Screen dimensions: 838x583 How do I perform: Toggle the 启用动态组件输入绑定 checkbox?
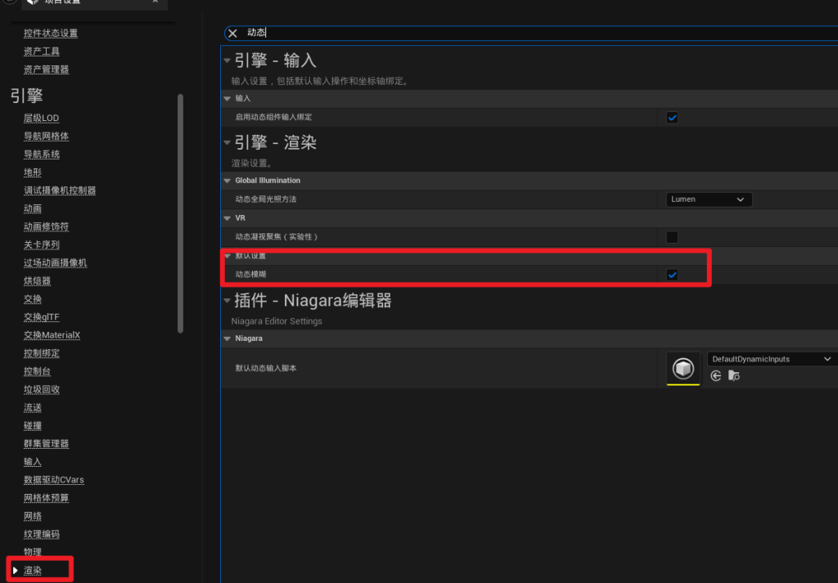[x=672, y=118]
